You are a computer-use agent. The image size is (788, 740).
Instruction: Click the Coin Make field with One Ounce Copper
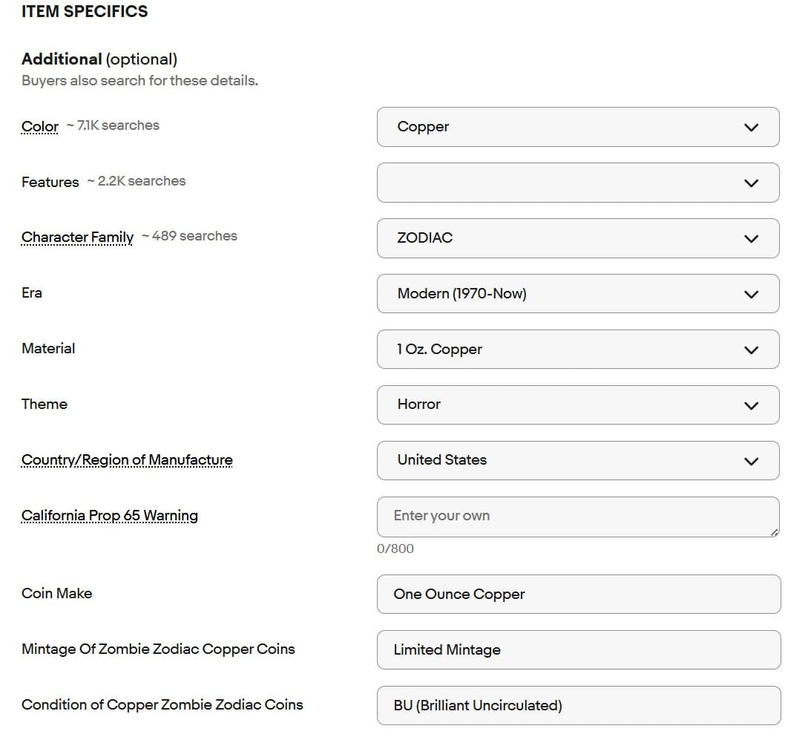point(578,595)
